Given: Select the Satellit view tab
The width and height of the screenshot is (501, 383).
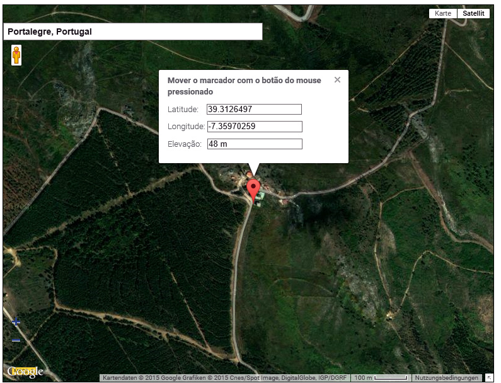Looking at the screenshot, I should click(473, 13).
